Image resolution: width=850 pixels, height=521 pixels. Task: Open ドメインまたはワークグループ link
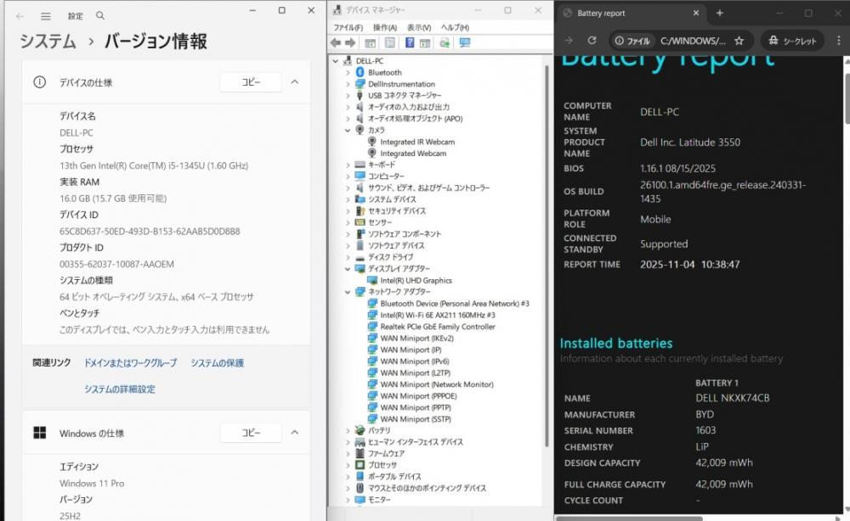(130, 363)
